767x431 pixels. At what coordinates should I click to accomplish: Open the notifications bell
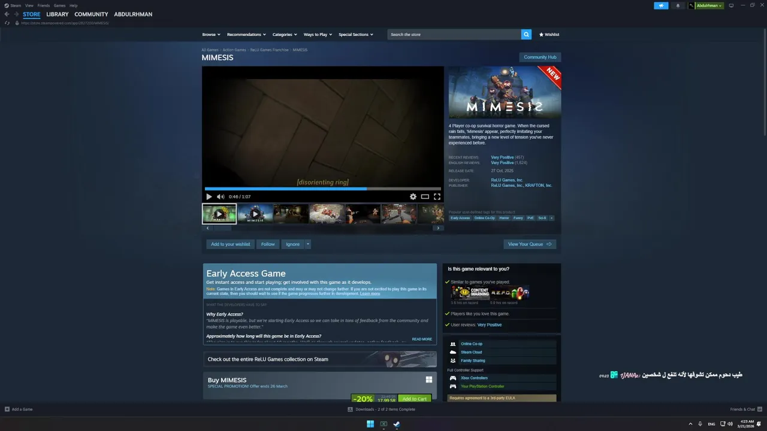pyautogui.click(x=678, y=5)
